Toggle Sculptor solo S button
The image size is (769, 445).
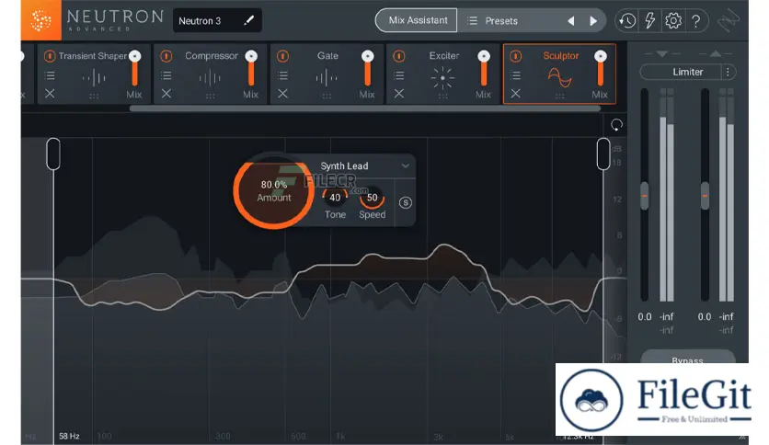405,202
